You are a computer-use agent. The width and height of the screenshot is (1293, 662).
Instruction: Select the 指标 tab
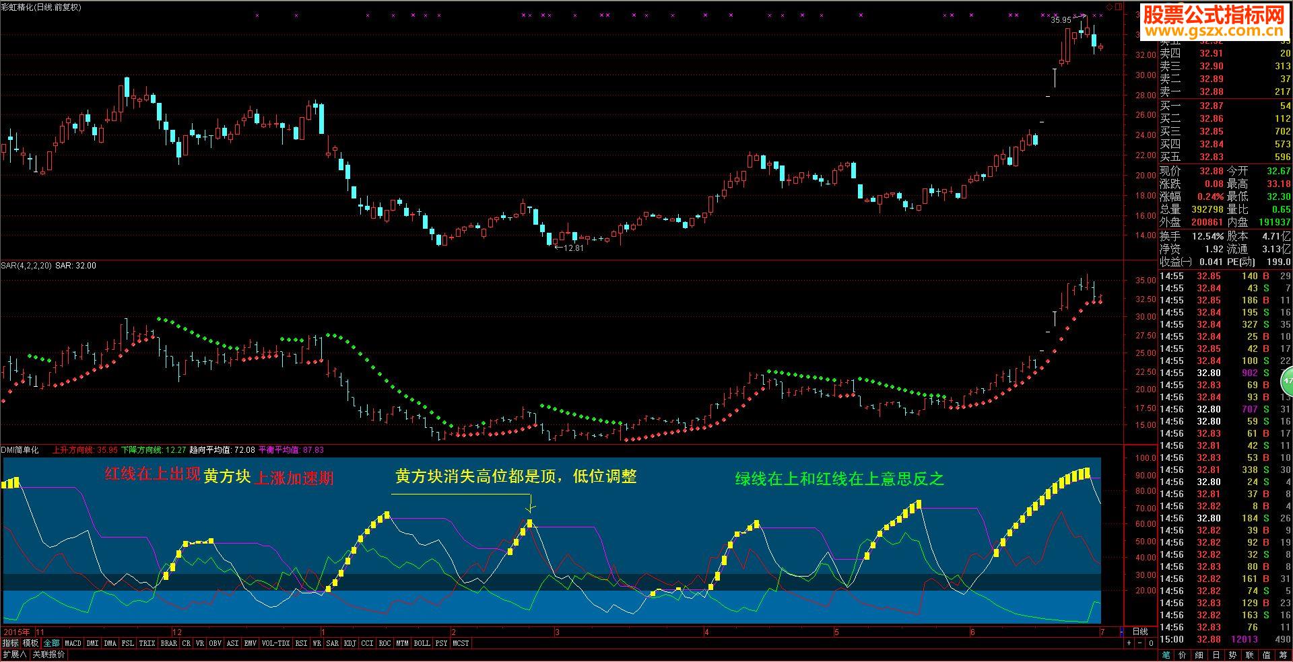point(10,643)
